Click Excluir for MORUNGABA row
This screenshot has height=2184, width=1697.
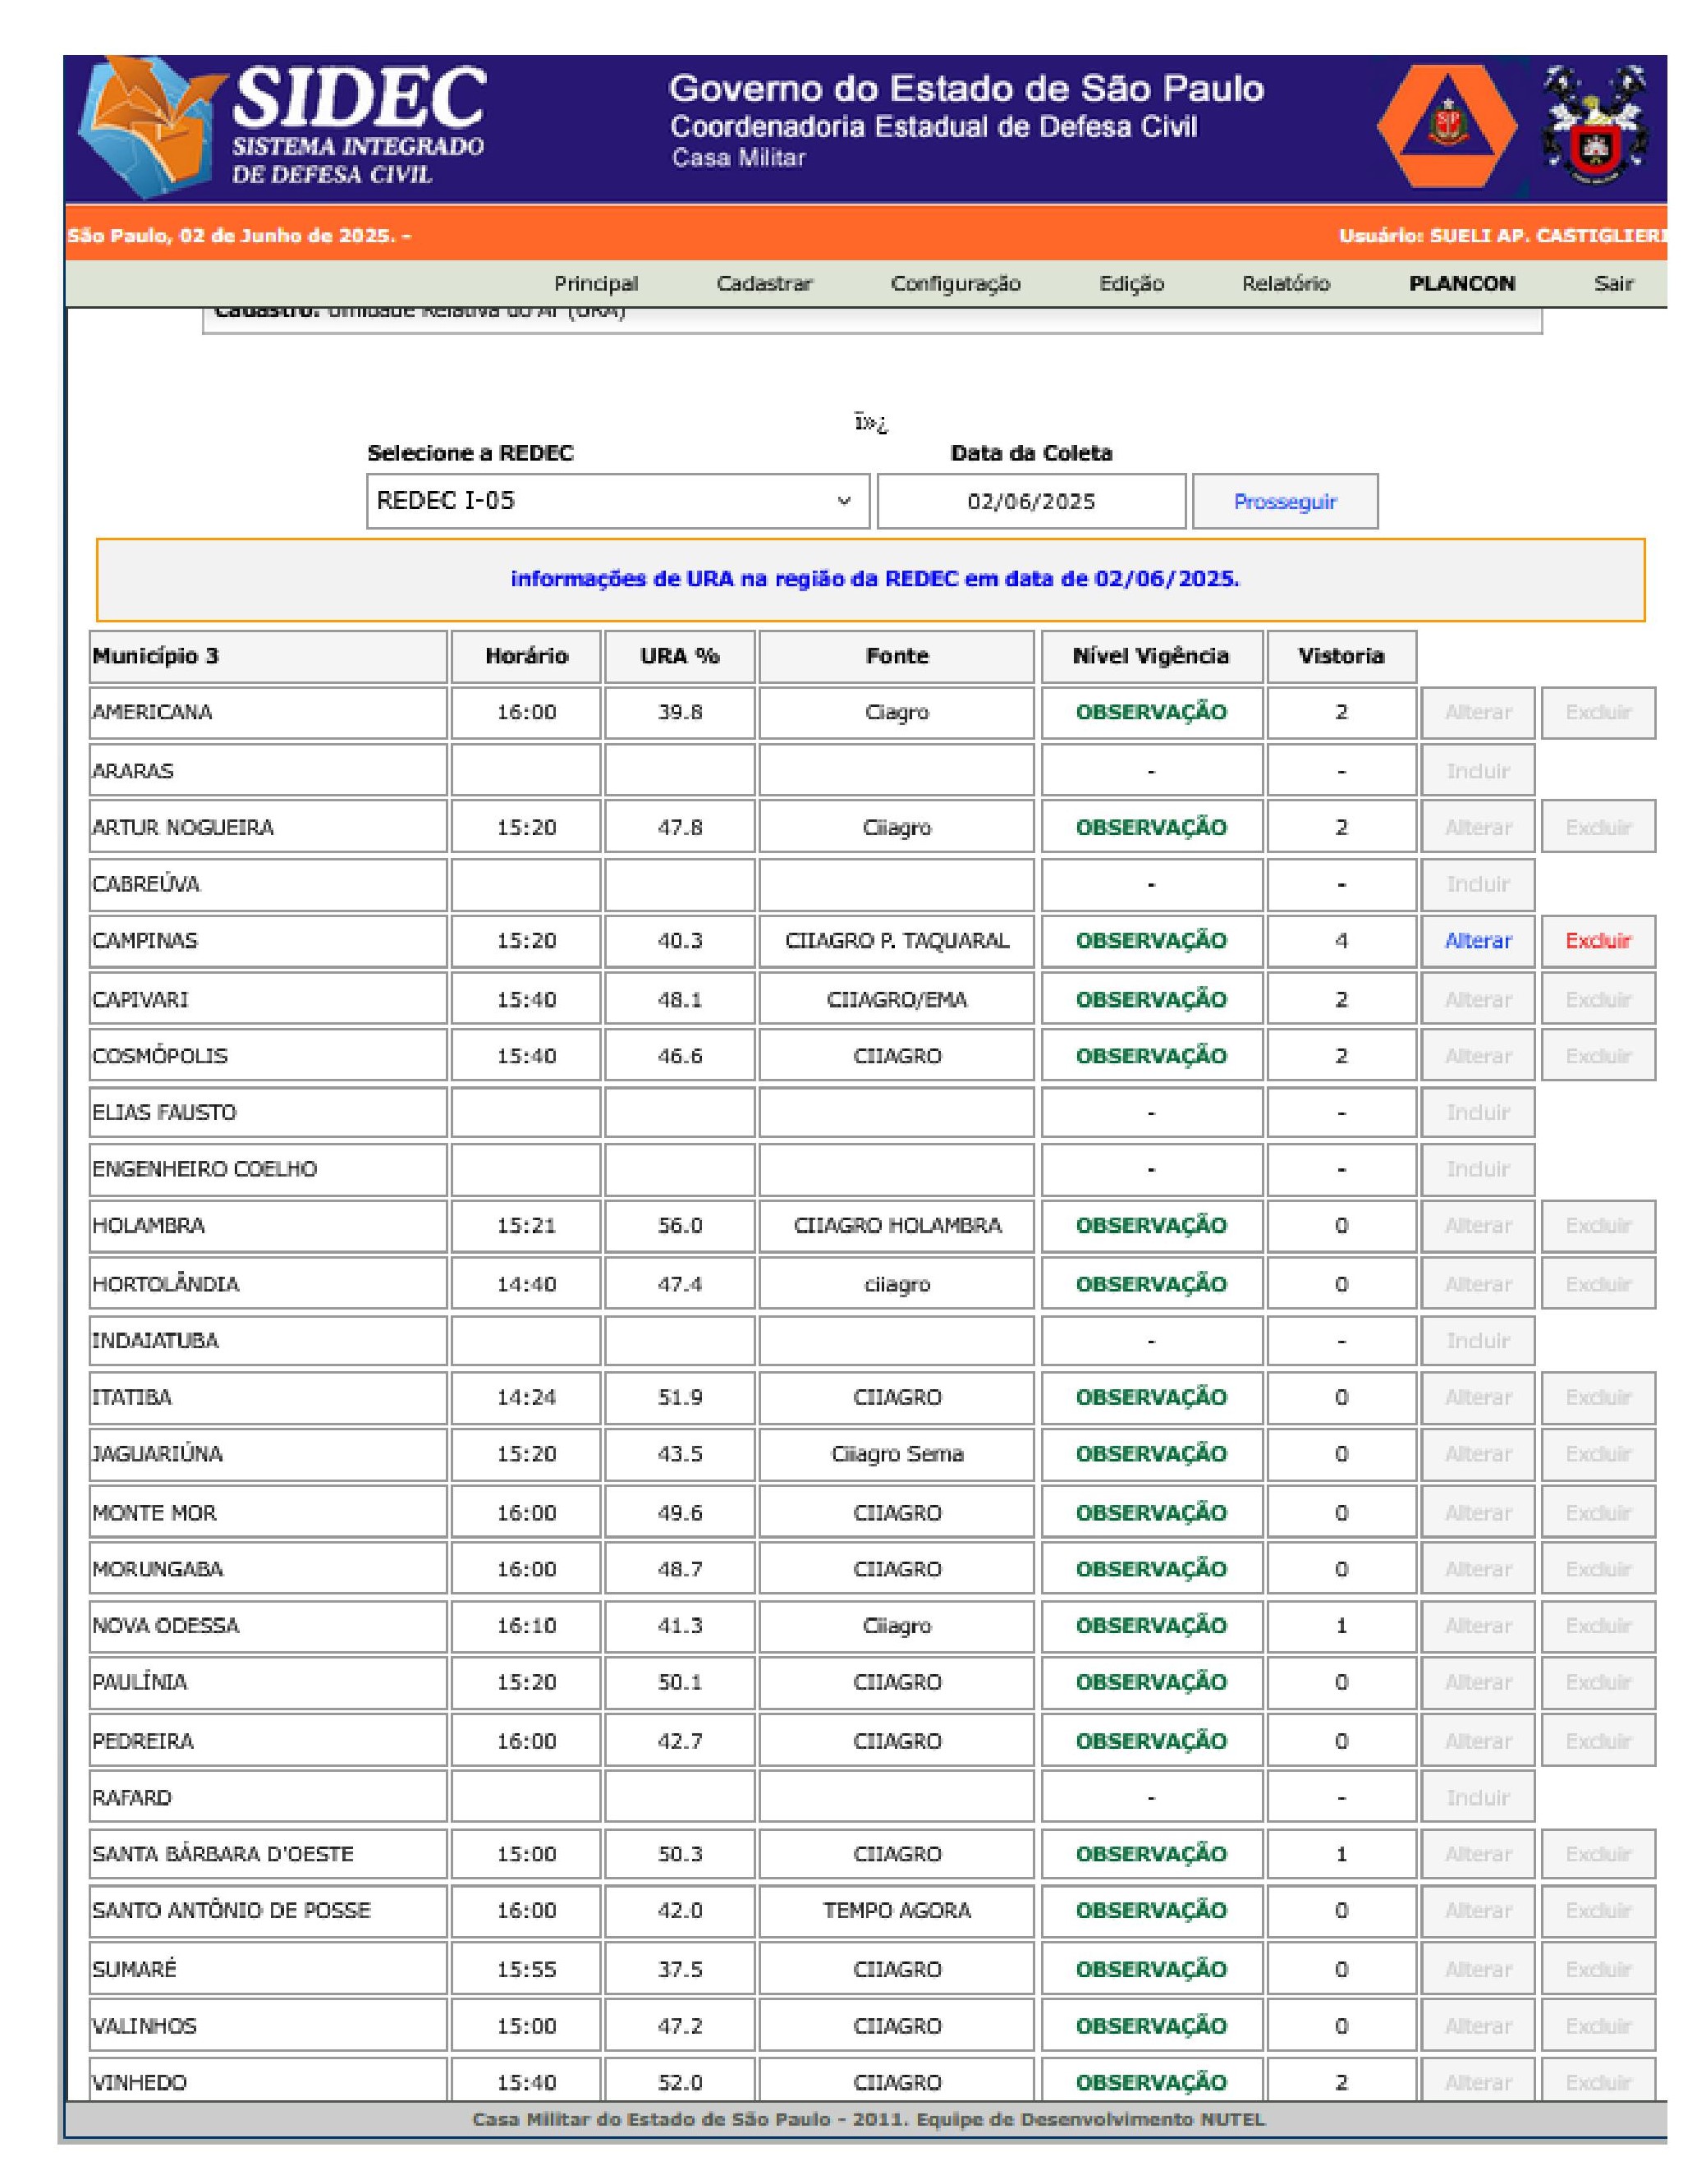(x=1598, y=1569)
